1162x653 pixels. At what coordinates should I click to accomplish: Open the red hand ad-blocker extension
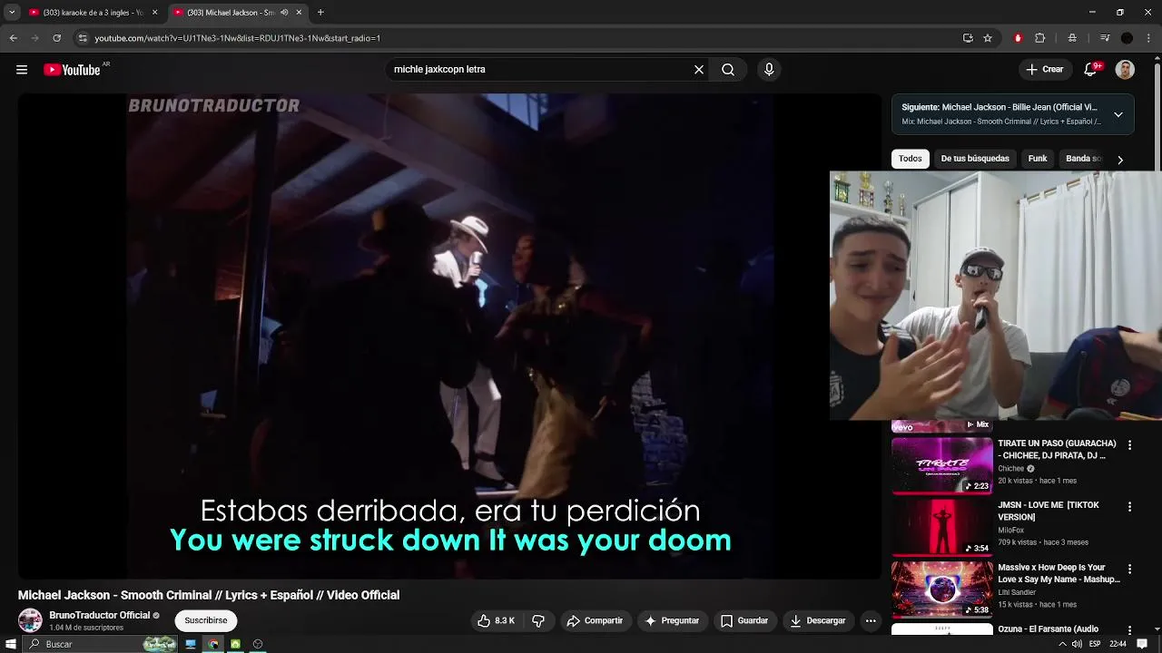(1018, 38)
